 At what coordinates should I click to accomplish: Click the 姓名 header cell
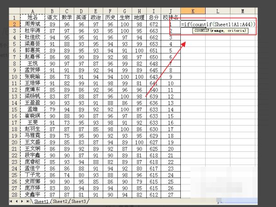click(33, 17)
